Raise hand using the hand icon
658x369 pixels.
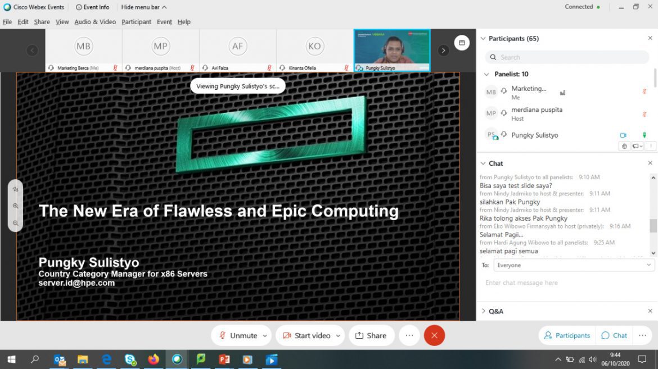624,146
